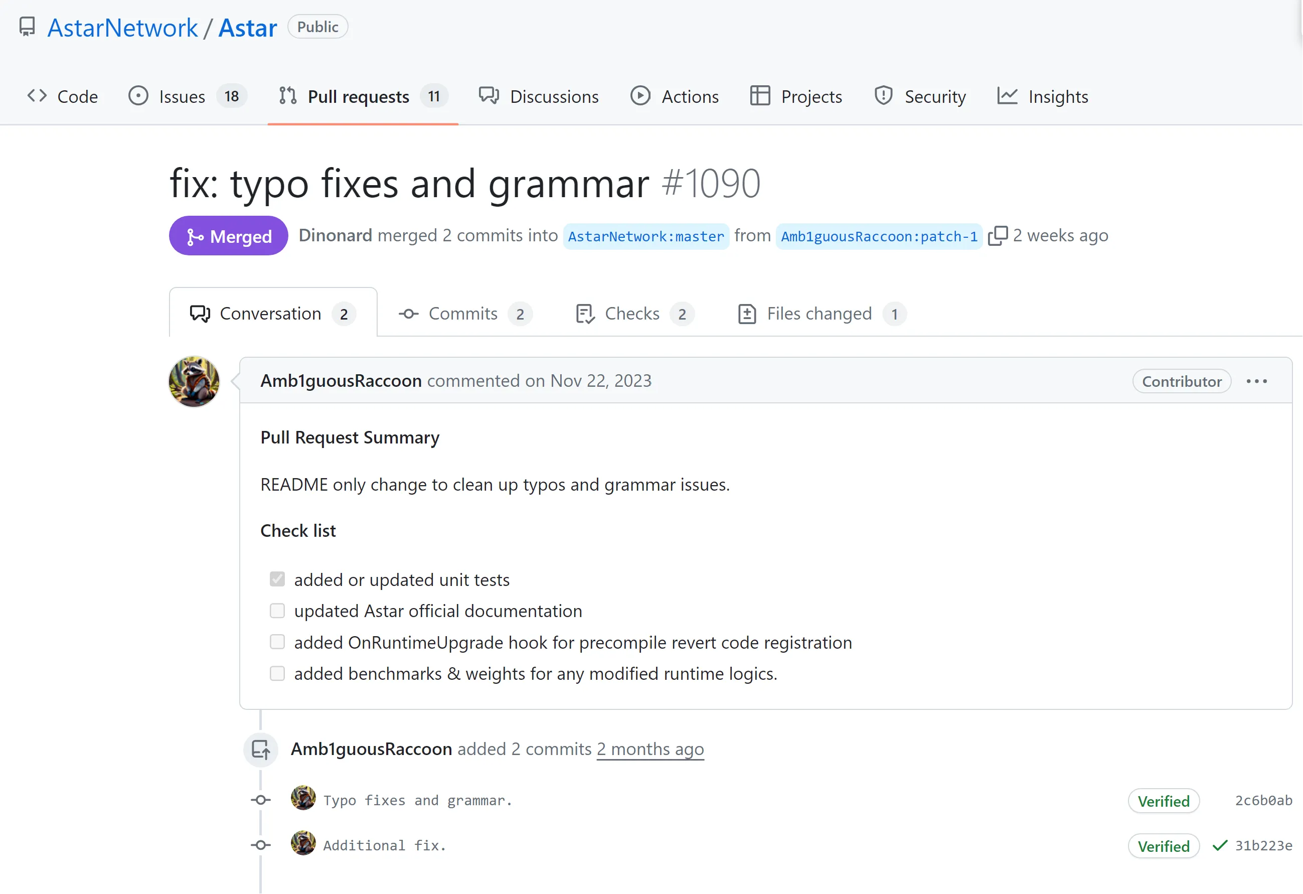Check 'updated Astar official documentation' box
The height and width of the screenshot is (894, 1303).
coord(277,610)
